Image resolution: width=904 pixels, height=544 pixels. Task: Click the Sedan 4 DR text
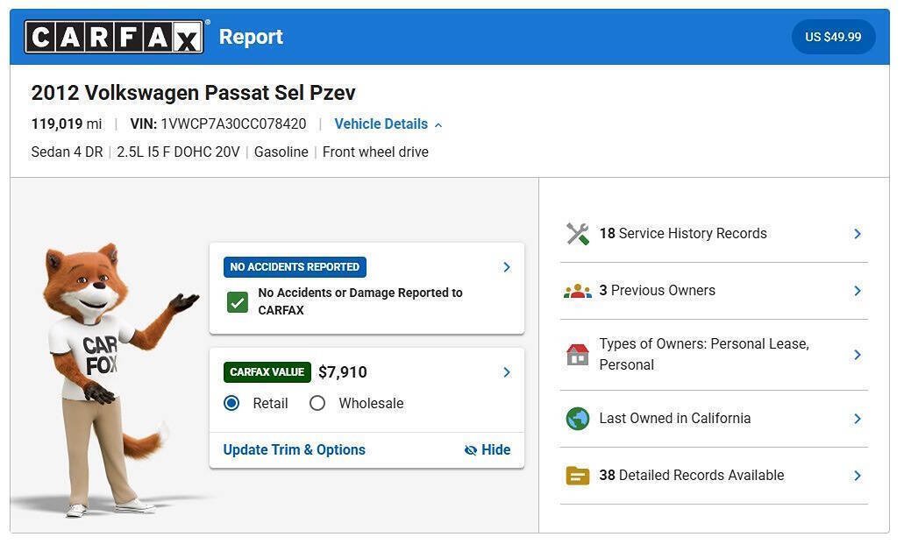(x=67, y=152)
